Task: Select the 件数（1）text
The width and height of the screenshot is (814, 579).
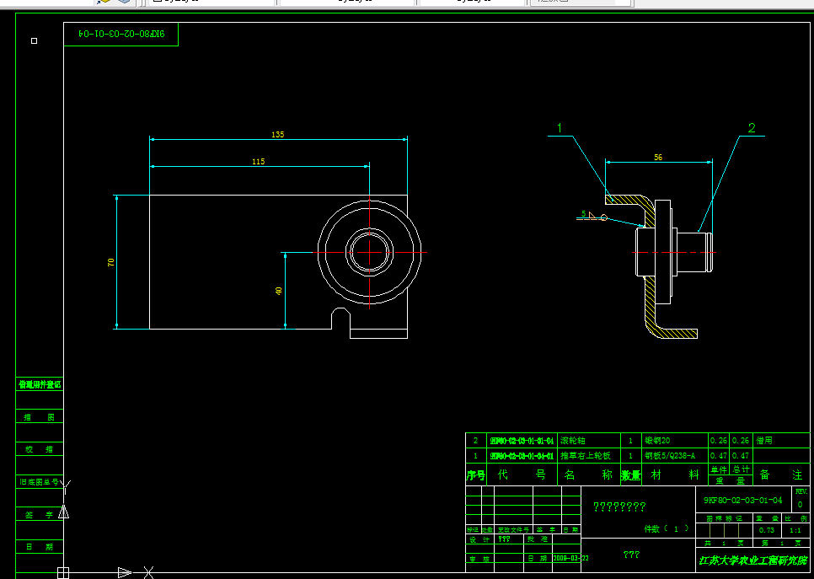Action: [x=667, y=528]
